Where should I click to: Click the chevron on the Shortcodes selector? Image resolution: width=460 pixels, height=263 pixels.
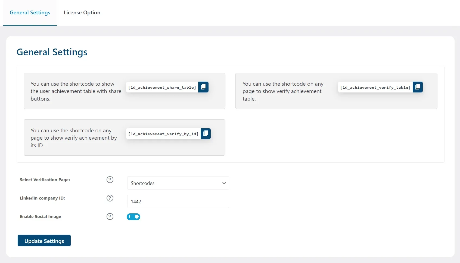(x=224, y=183)
